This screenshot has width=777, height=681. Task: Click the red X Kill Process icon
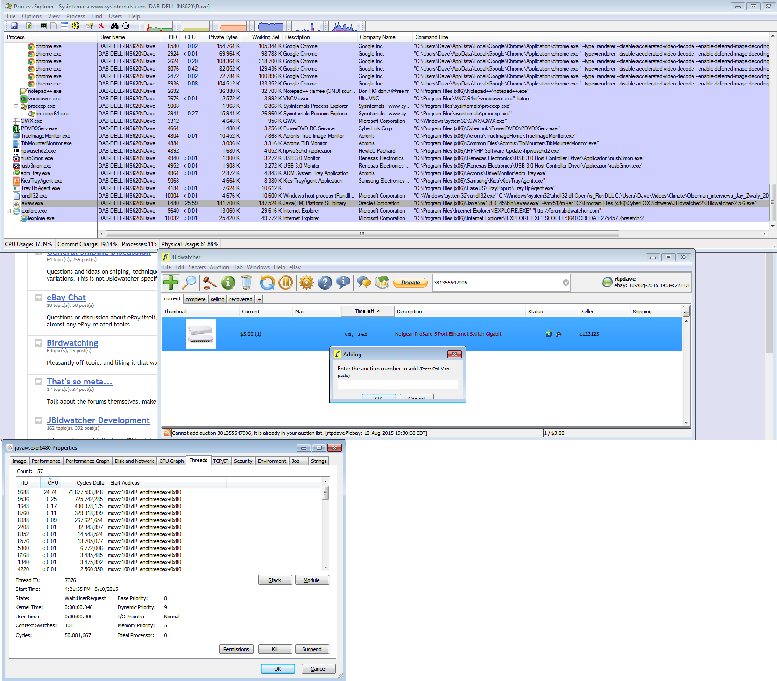click(x=101, y=26)
